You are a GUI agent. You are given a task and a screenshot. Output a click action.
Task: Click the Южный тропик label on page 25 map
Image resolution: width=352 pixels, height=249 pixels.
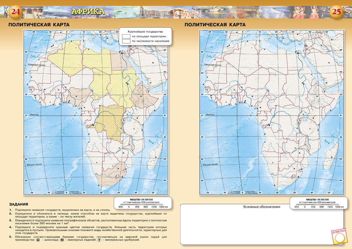click(x=210, y=165)
